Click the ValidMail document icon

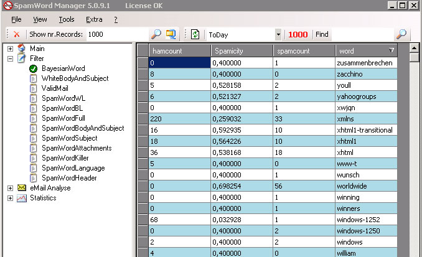pos(33,88)
